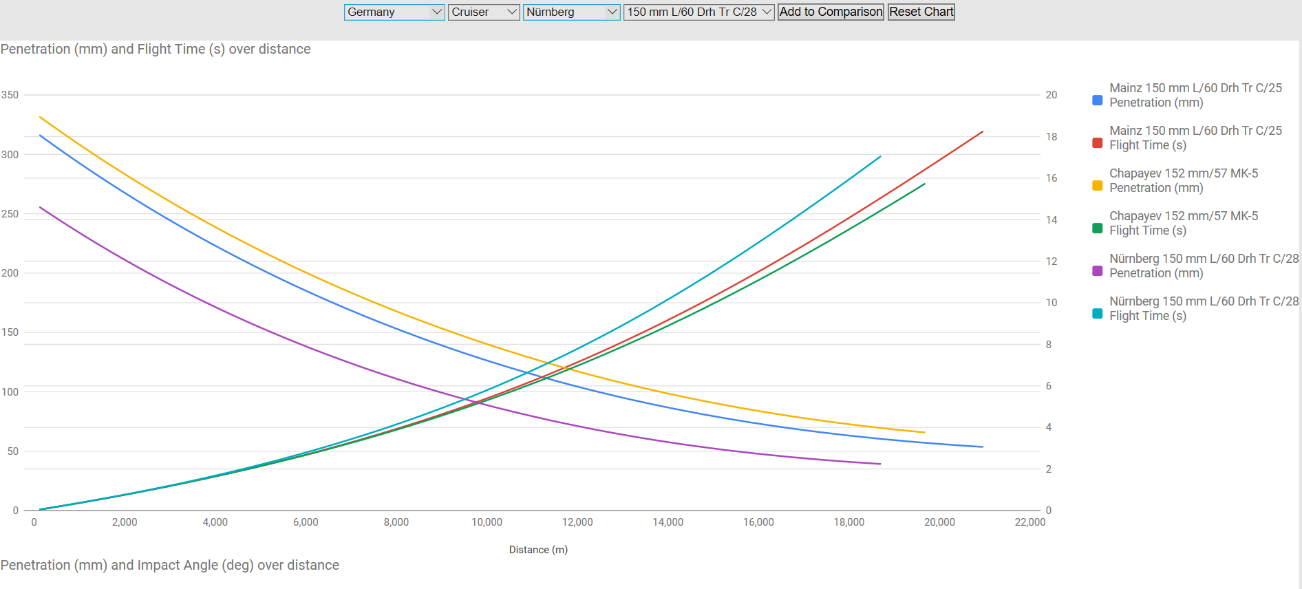Open the 150 mm L/60 Drh Tr C/28 gun dropdown
This screenshot has height=589, width=1302.
coord(699,12)
